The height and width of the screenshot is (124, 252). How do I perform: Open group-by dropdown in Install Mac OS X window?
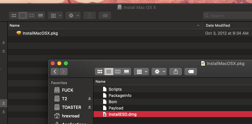(55, 15)
